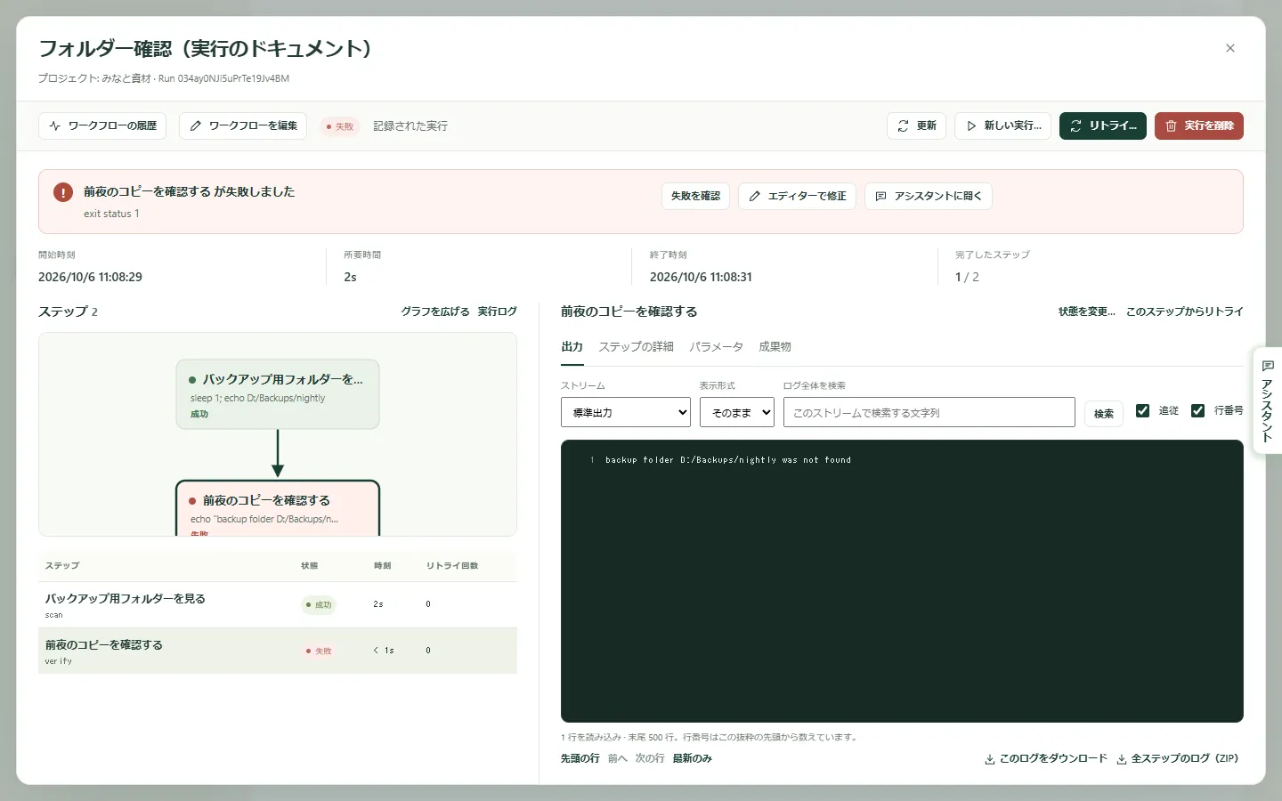1282x801 pixels.
Task: Click the chat icon on アシスタントに聞く
Action: (x=880, y=196)
